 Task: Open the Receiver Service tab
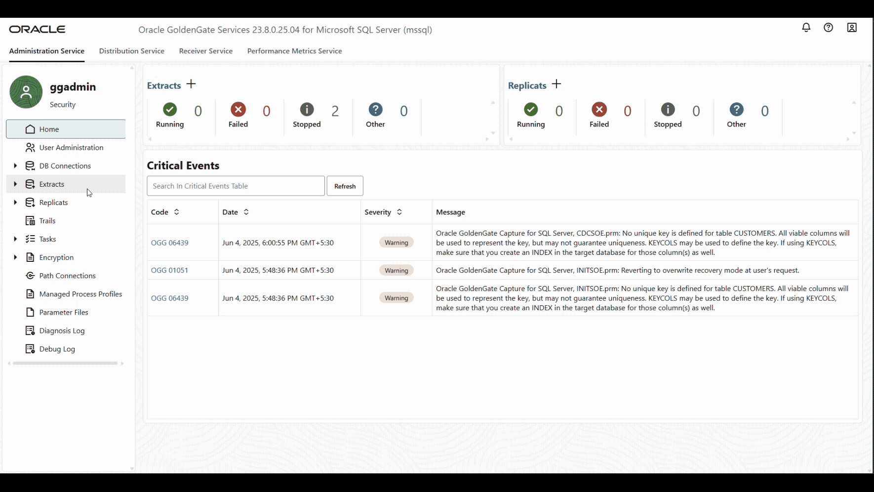coord(206,51)
